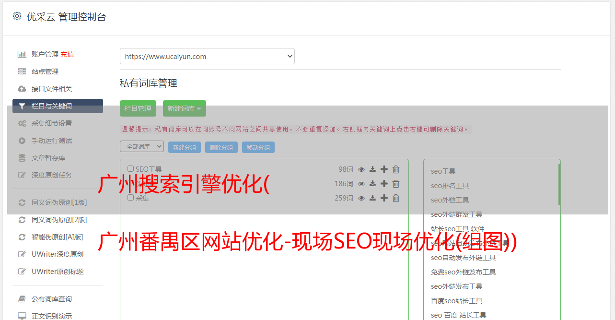This screenshot has width=615, height=320.
Task: Click the plus icon in the 186词 row
Action: coord(384,184)
